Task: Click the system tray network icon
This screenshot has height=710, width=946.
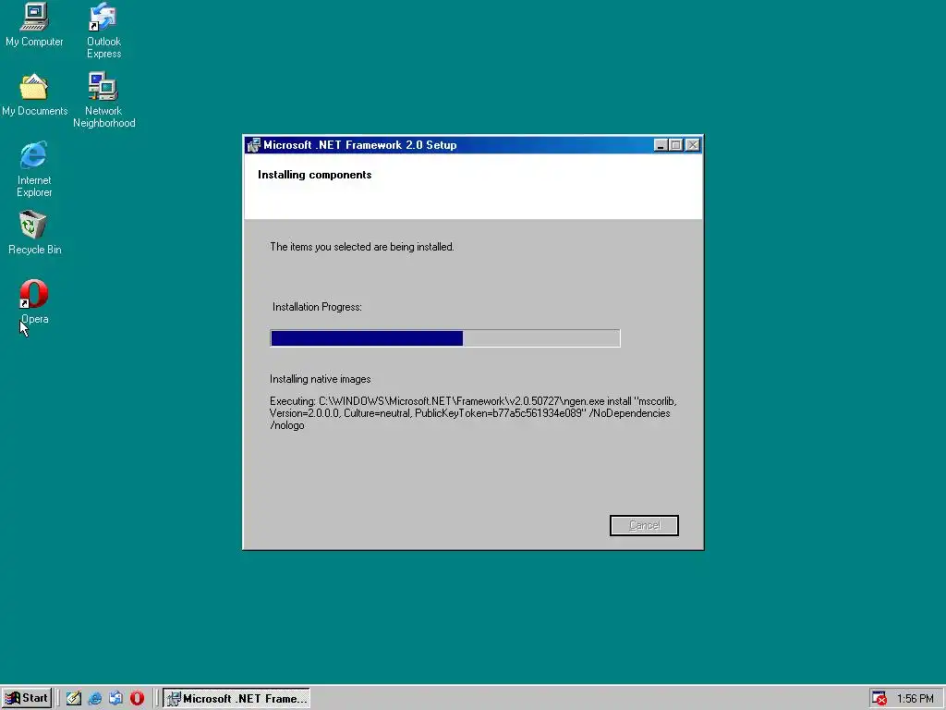Action: click(879, 699)
